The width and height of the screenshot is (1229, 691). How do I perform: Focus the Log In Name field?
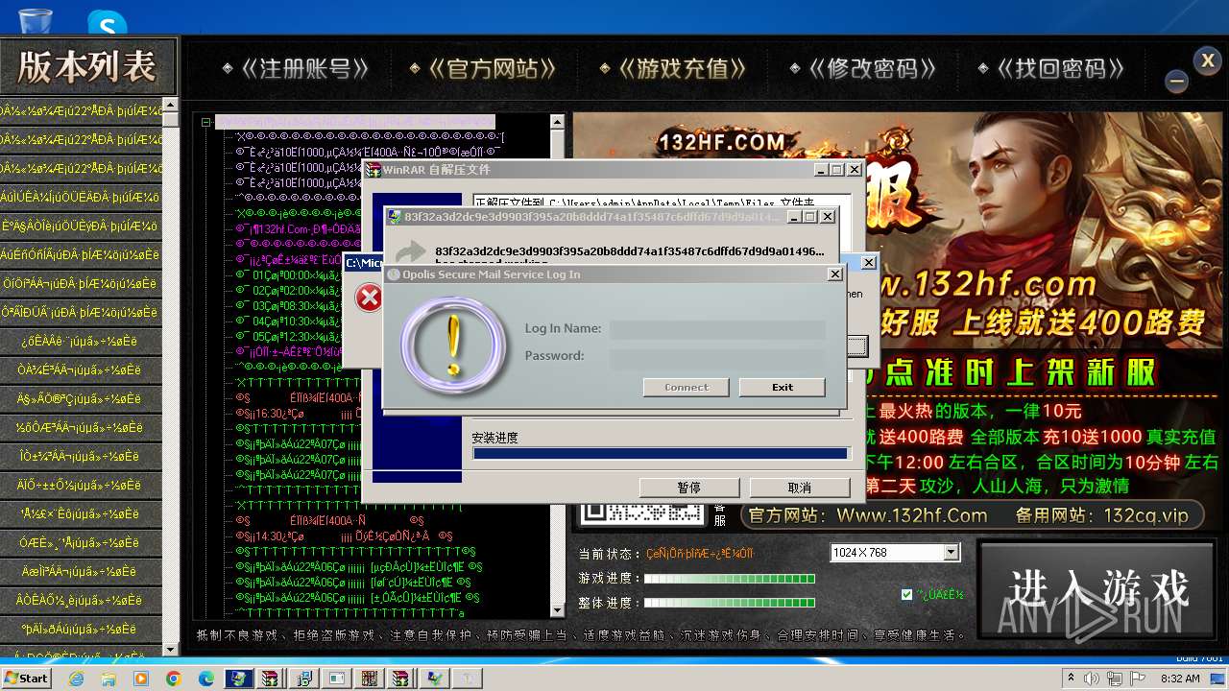pyautogui.click(x=717, y=329)
